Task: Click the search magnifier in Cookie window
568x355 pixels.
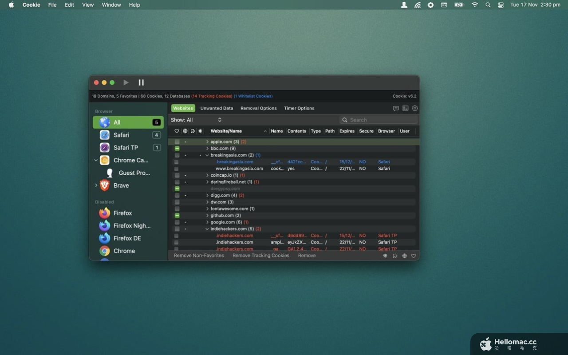Action: 345,120
